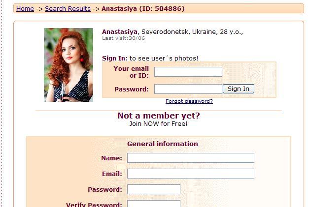Click the 'Not a member yet?' heading
The image size is (309, 207).
[159, 116]
